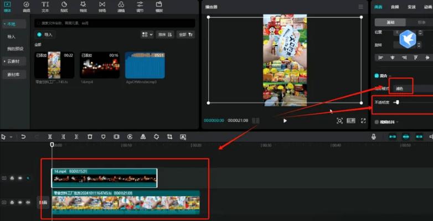This screenshot has height=221, width=433.
Task: Click the 封面 cover button
Action: point(43,202)
